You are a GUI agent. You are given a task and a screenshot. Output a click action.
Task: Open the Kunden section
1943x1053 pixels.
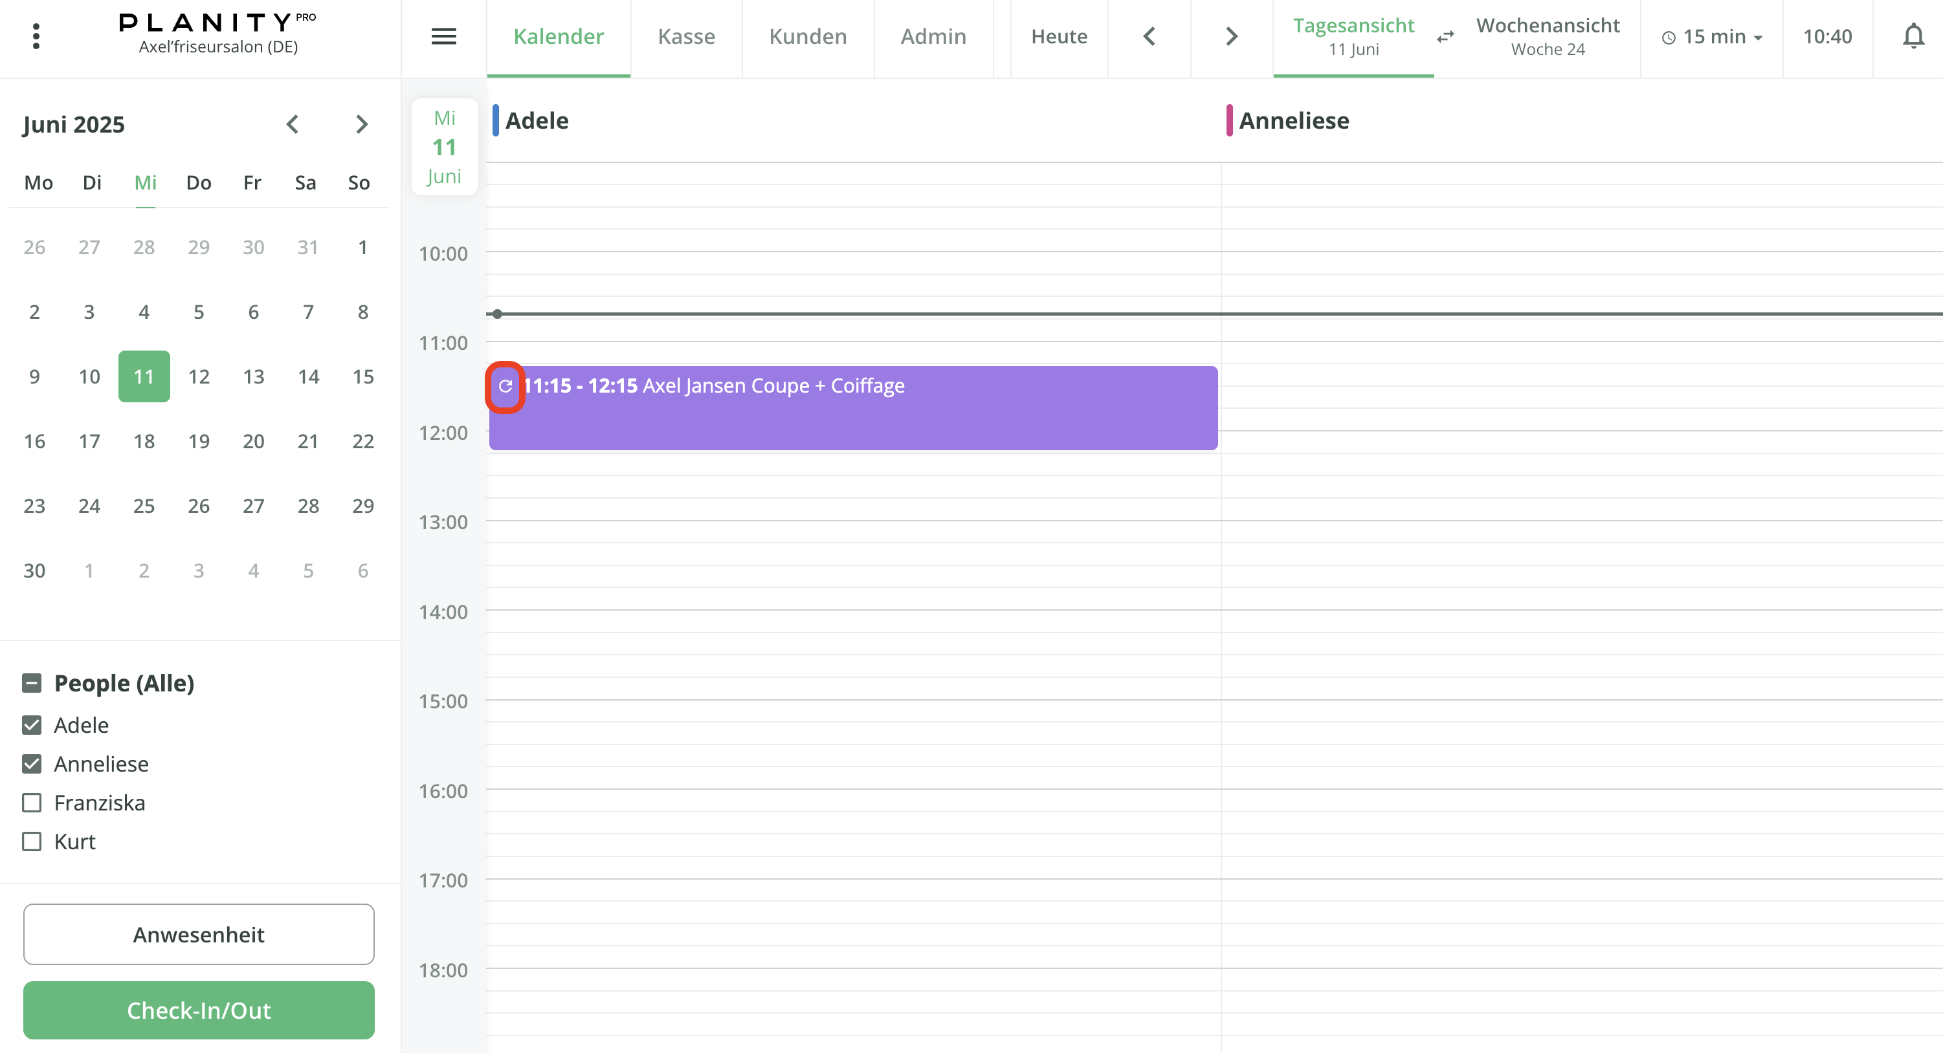(807, 36)
